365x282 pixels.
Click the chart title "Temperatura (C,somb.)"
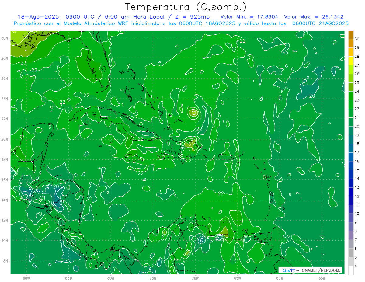(186, 7)
